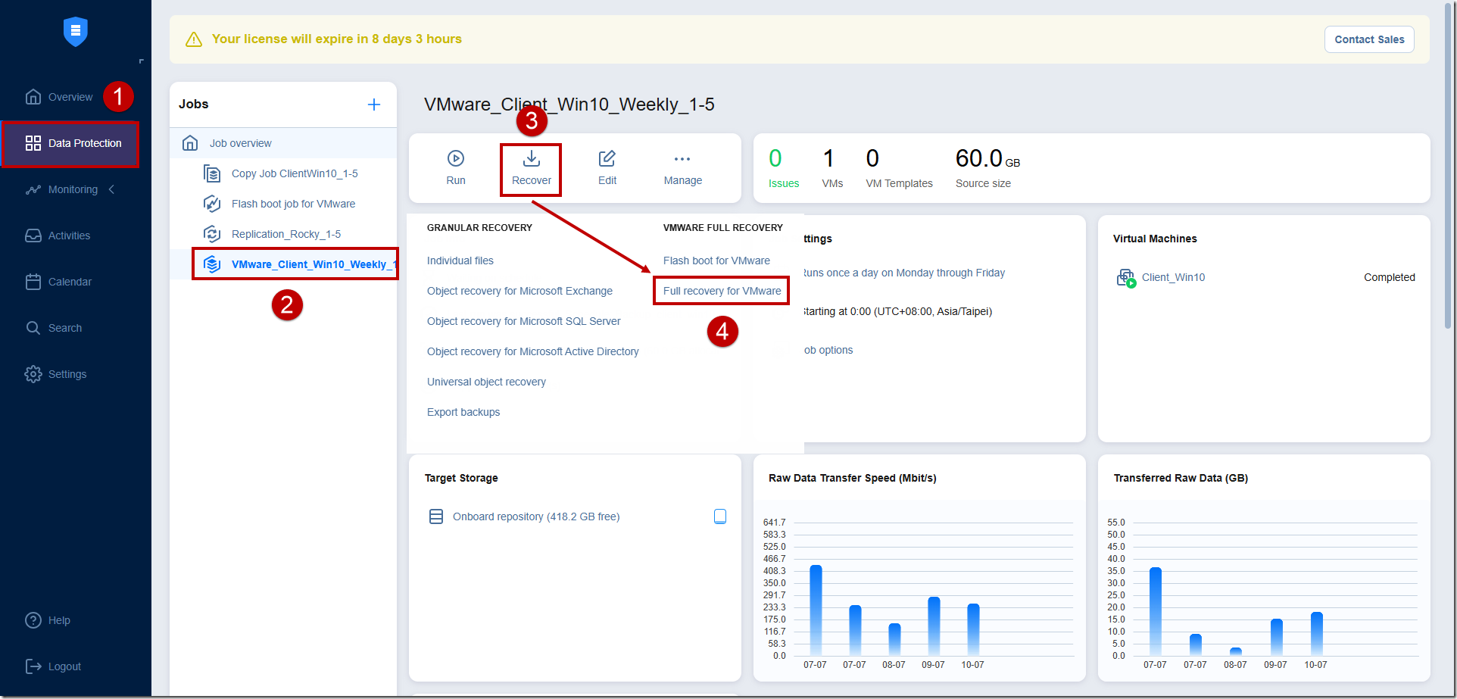This screenshot has width=1457, height=699.
Task: Choose Object recovery for Microsoft Active Directory
Action: [533, 351]
